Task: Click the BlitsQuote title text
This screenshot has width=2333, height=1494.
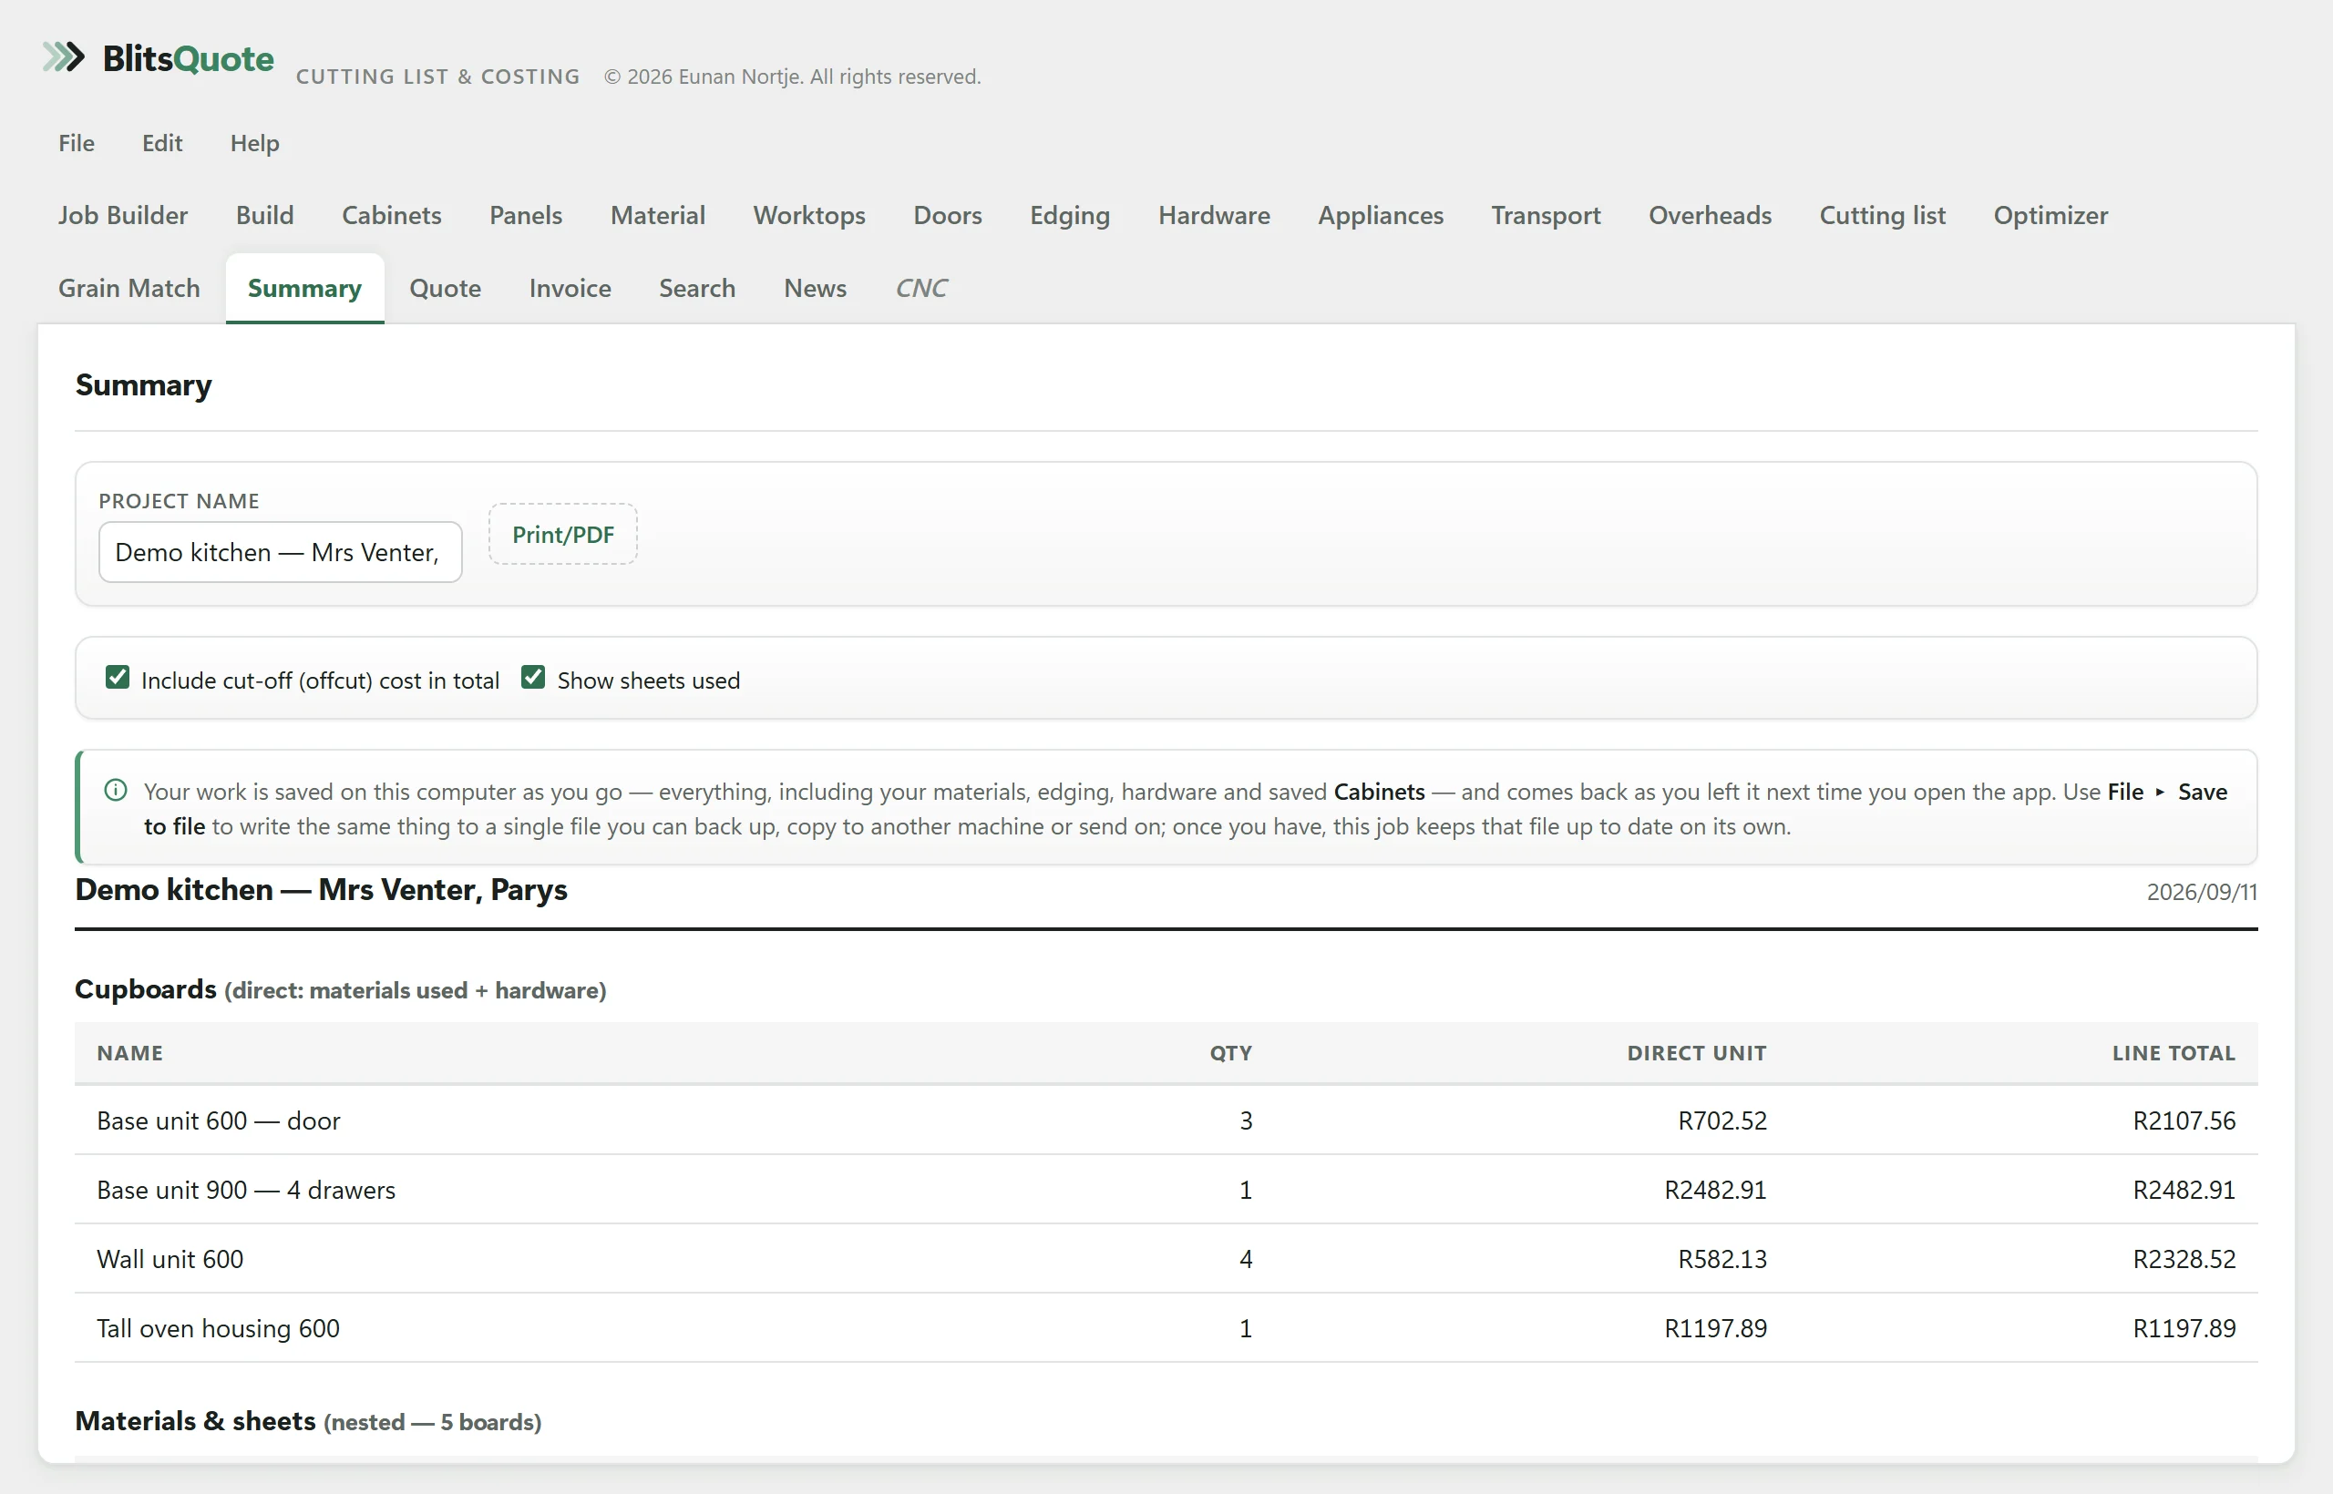Action: 189,59
